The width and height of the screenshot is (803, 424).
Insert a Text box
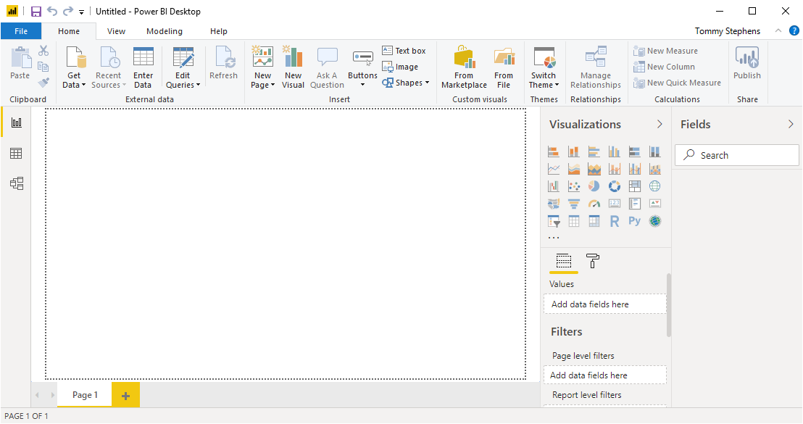coord(404,51)
